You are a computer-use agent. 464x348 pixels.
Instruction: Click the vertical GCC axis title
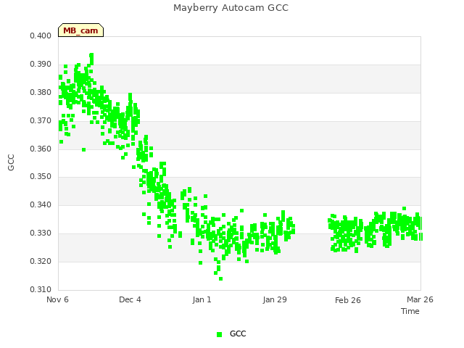pyautogui.click(x=11, y=162)
